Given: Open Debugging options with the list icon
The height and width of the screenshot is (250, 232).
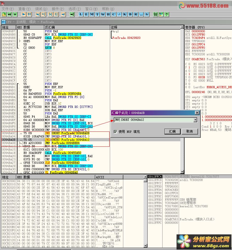Looking at the screenshot, I should (155, 15).
